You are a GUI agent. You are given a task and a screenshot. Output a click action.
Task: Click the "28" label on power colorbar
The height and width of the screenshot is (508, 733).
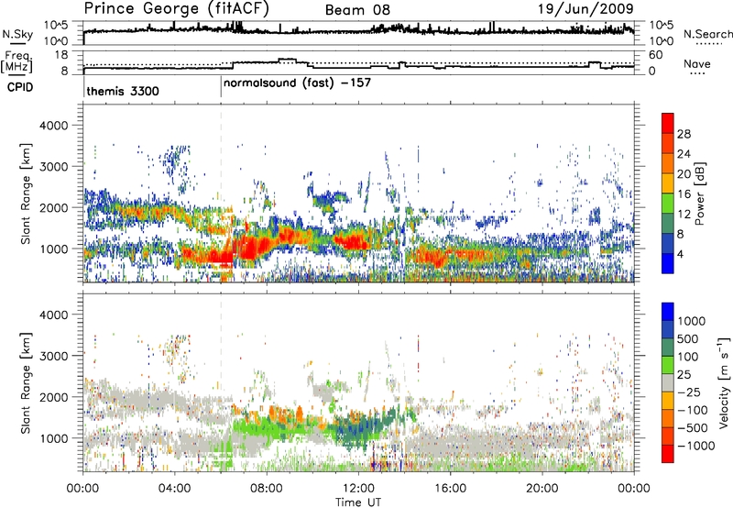(684, 134)
